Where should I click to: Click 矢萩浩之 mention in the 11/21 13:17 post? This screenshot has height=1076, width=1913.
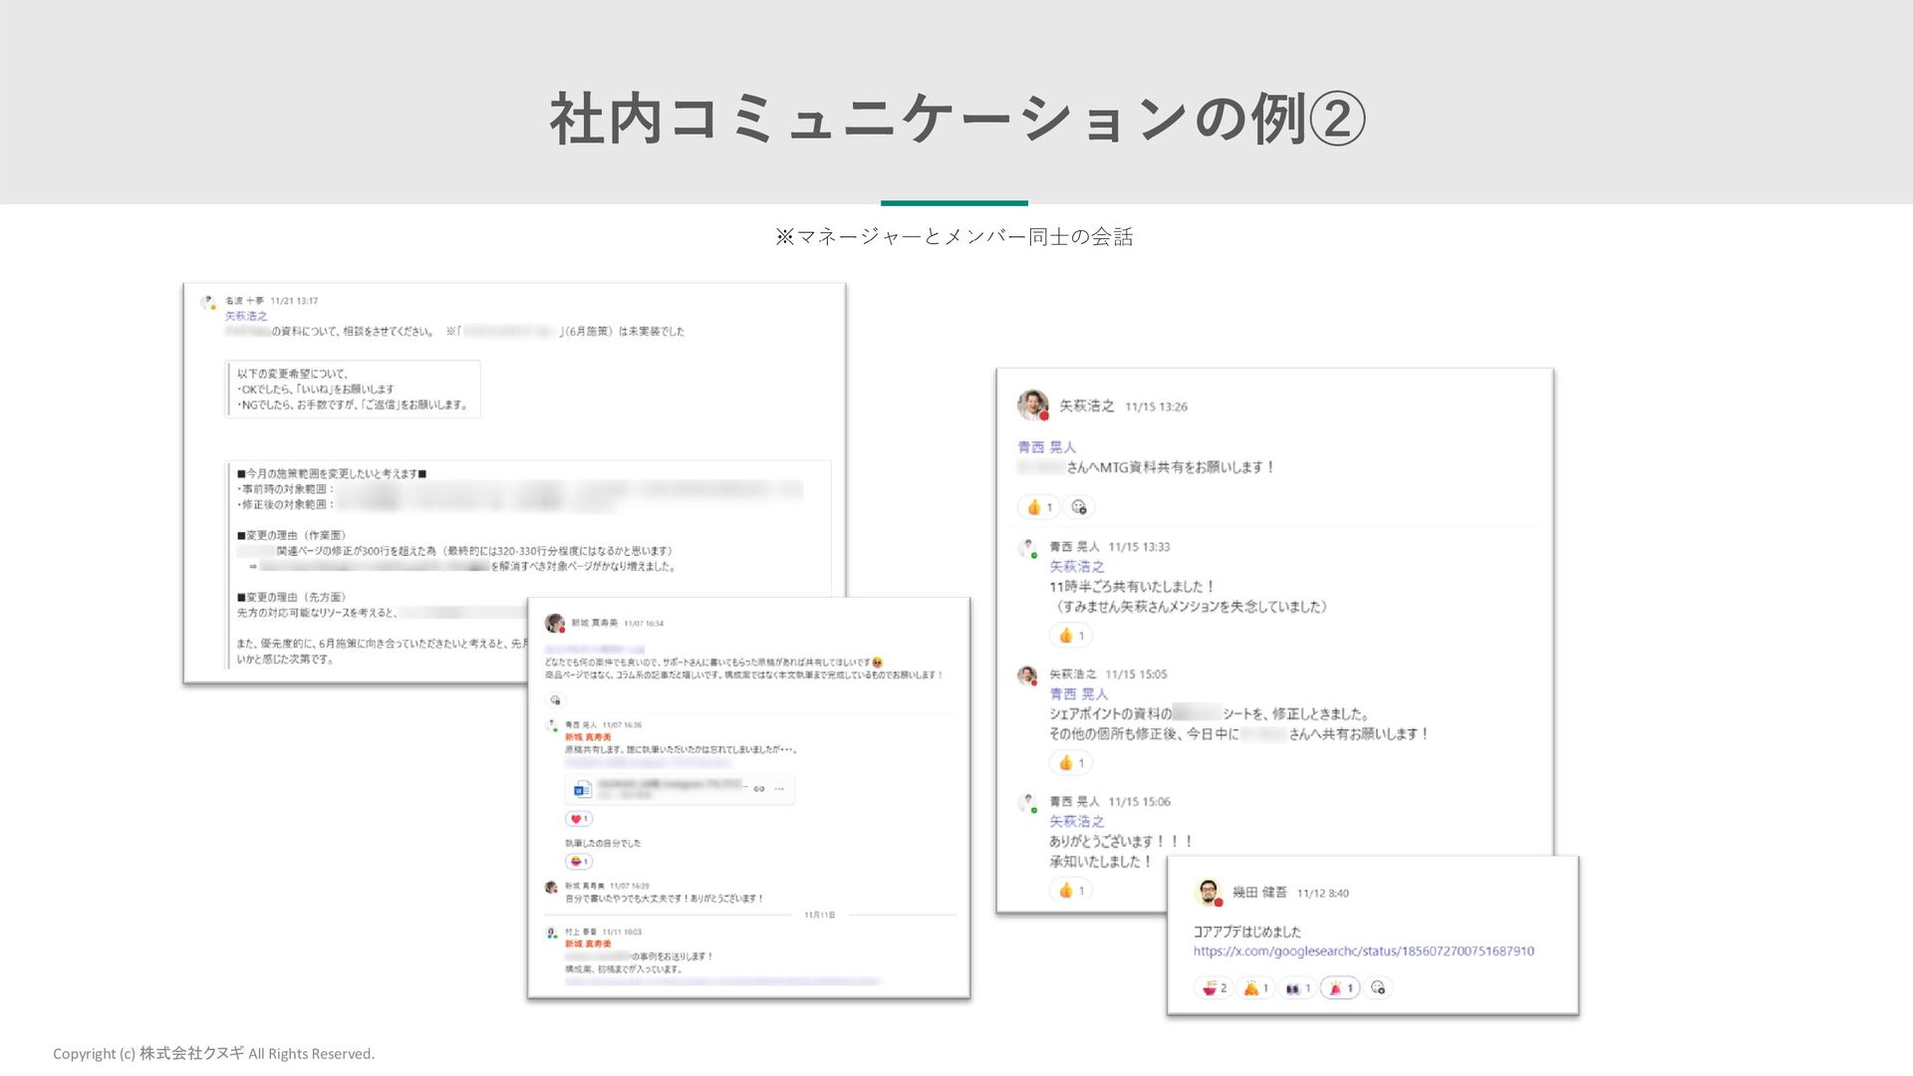(246, 316)
